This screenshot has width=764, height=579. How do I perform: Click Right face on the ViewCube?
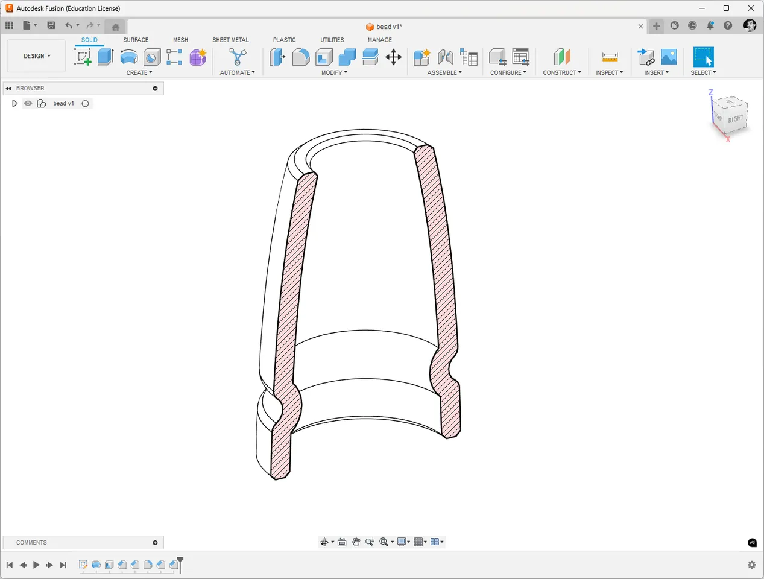point(737,119)
